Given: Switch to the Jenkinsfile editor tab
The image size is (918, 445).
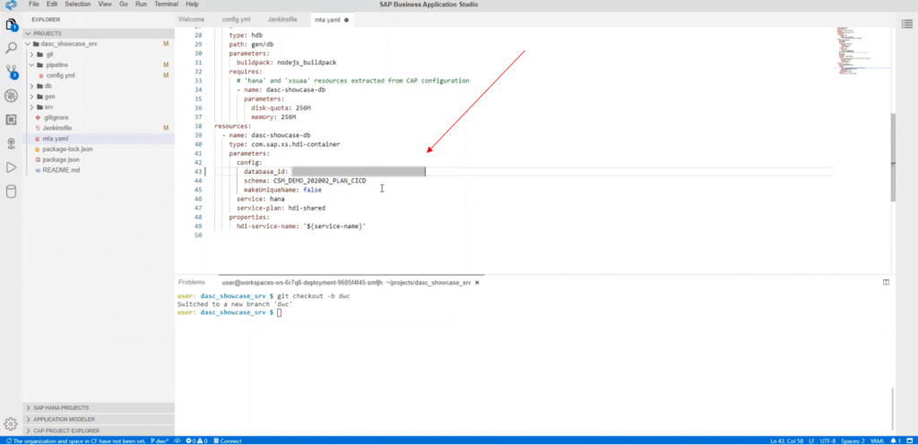Looking at the screenshot, I should 282,20.
